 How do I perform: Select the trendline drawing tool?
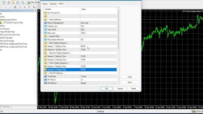coord(10,7)
